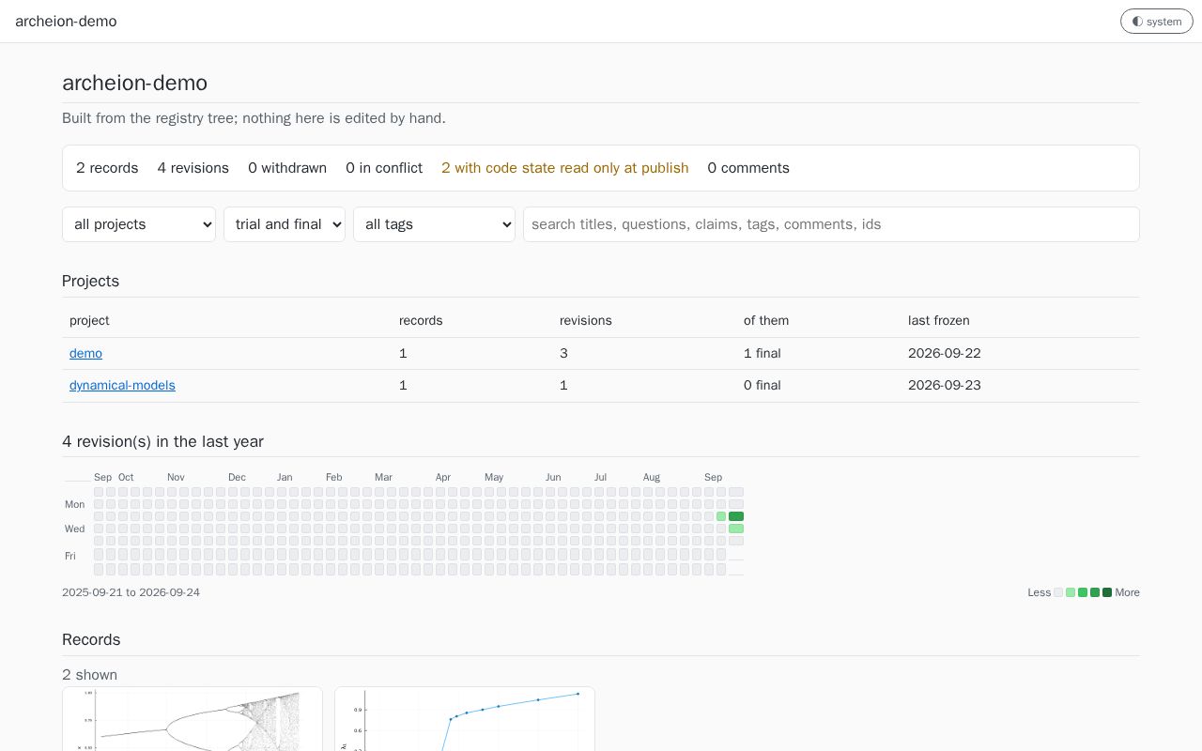1202x751 pixels.
Task: Click the "Dec" month label on heatmap
Action: pos(237,477)
